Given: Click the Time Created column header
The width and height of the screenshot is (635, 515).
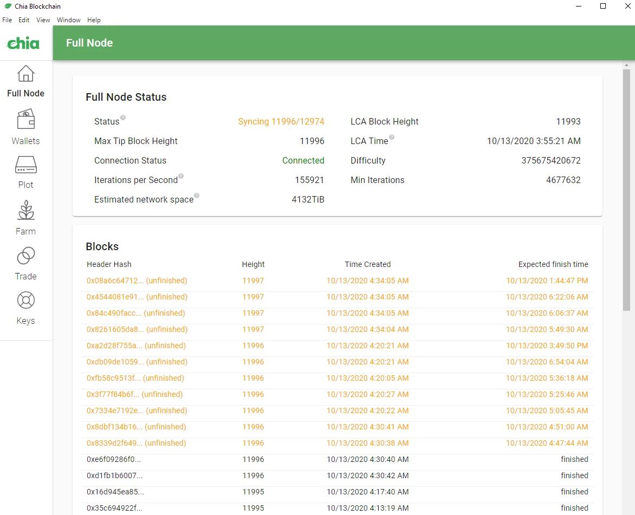Looking at the screenshot, I should [x=368, y=264].
